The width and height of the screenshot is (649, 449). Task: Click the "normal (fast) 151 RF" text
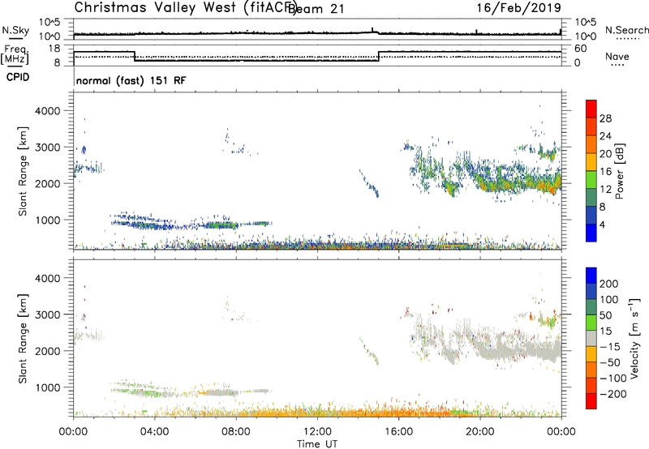pyautogui.click(x=131, y=80)
